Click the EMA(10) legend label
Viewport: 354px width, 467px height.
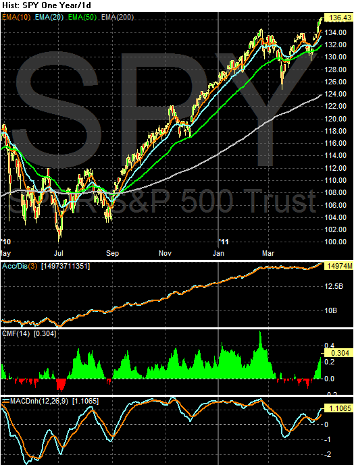[x=17, y=18]
